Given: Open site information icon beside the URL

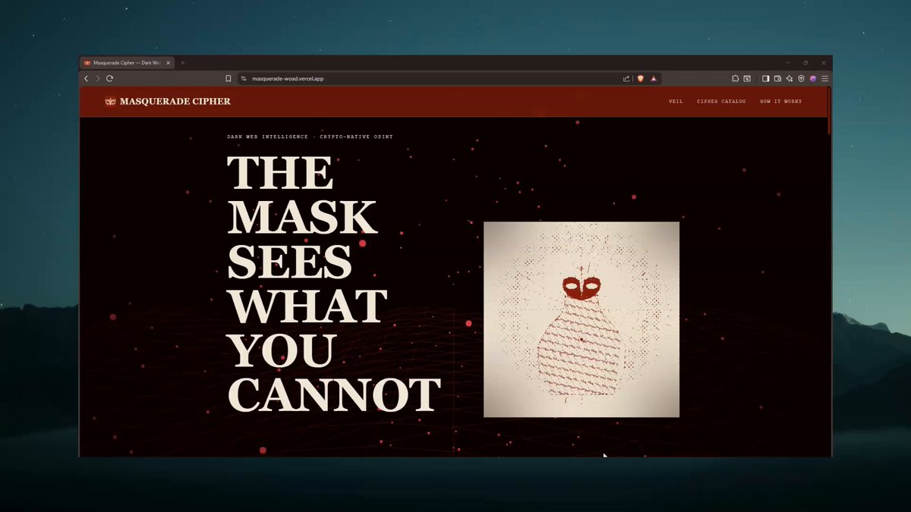Looking at the screenshot, I should click(243, 78).
